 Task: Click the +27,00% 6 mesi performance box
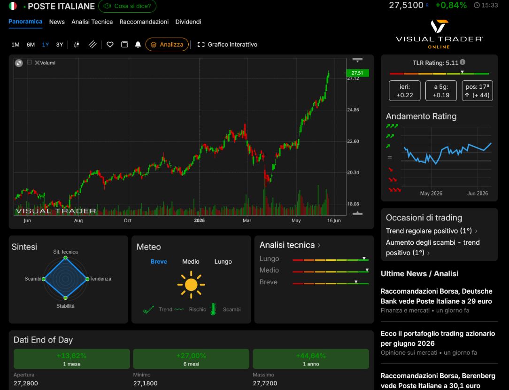(191, 359)
